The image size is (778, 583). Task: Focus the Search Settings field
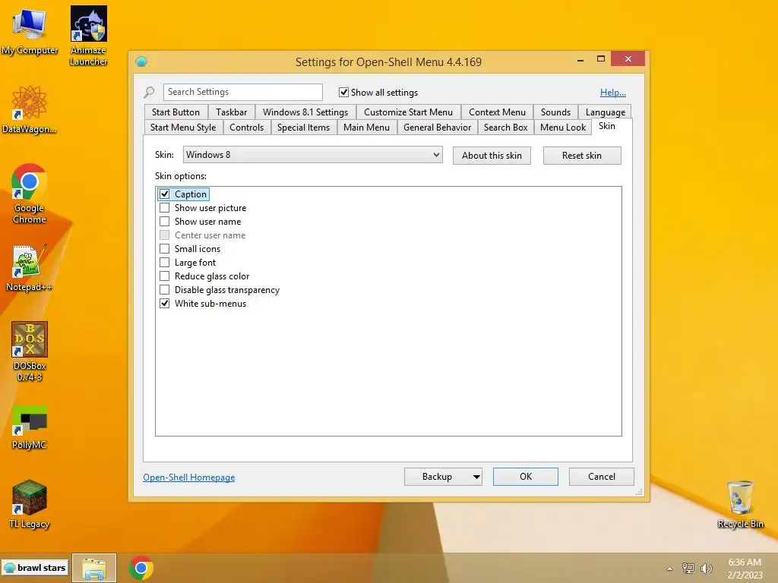tap(242, 92)
